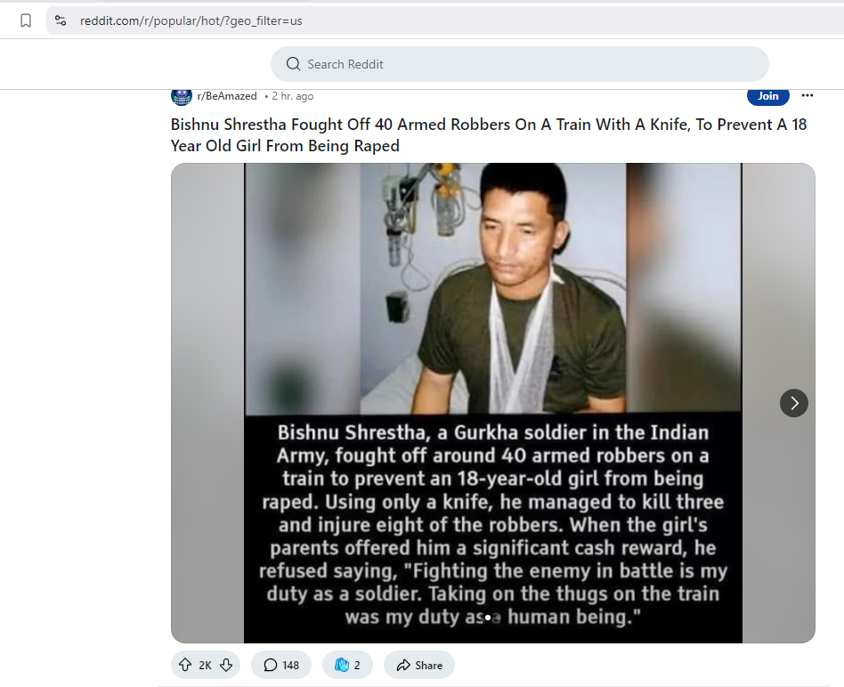Go to next image in gallery
Image resolution: width=844 pixels, height=687 pixels.
point(794,403)
